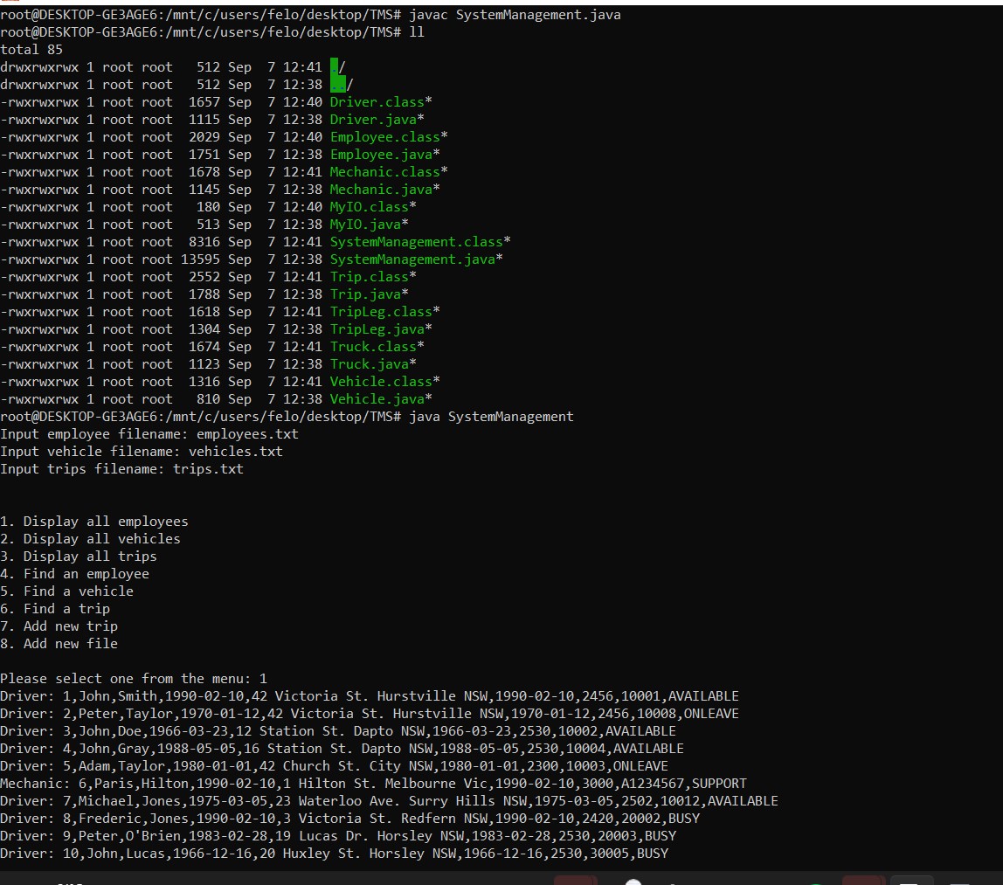The height and width of the screenshot is (885, 1003).
Task: Click the TripLeg.class file name
Action: [x=381, y=312]
